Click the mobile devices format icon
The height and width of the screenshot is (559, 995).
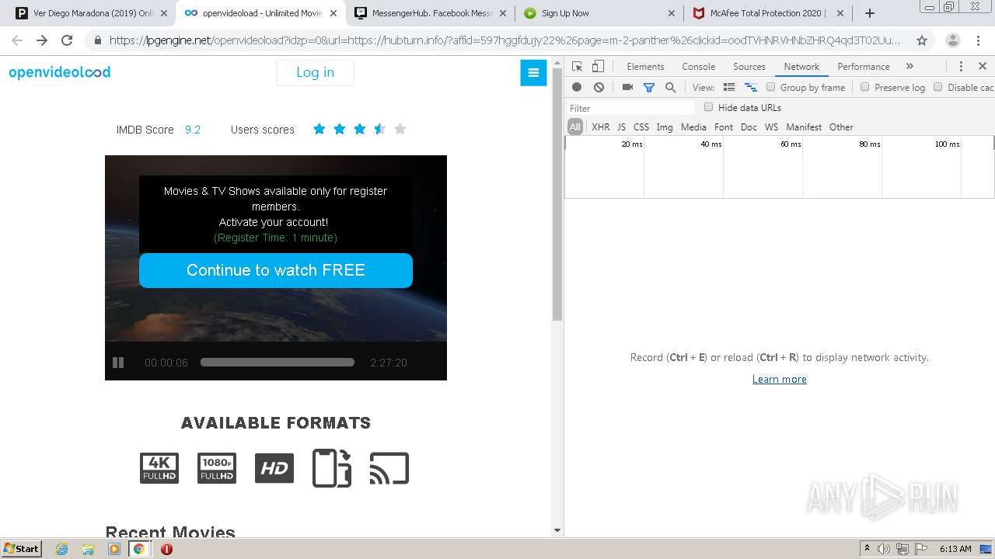click(332, 468)
